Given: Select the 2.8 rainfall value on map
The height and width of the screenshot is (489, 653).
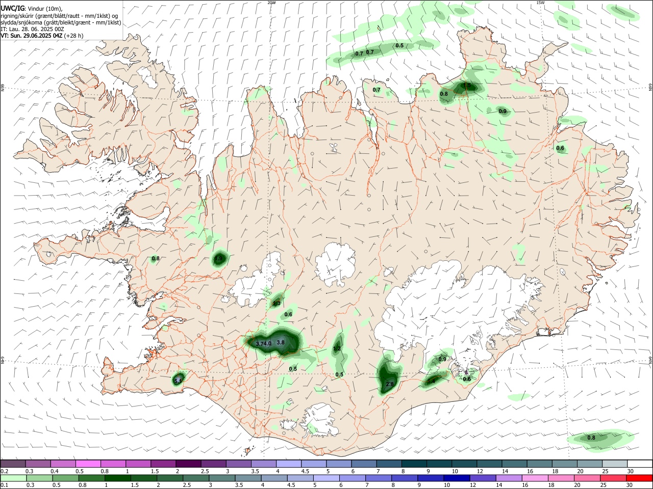Looking at the screenshot, I should coord(390,384).
